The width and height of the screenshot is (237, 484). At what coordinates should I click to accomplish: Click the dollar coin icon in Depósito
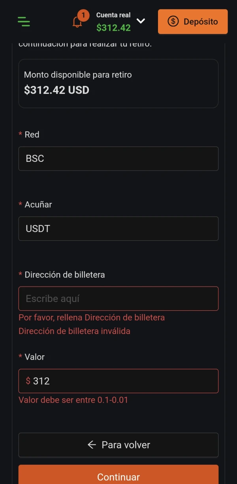(173, 21)
